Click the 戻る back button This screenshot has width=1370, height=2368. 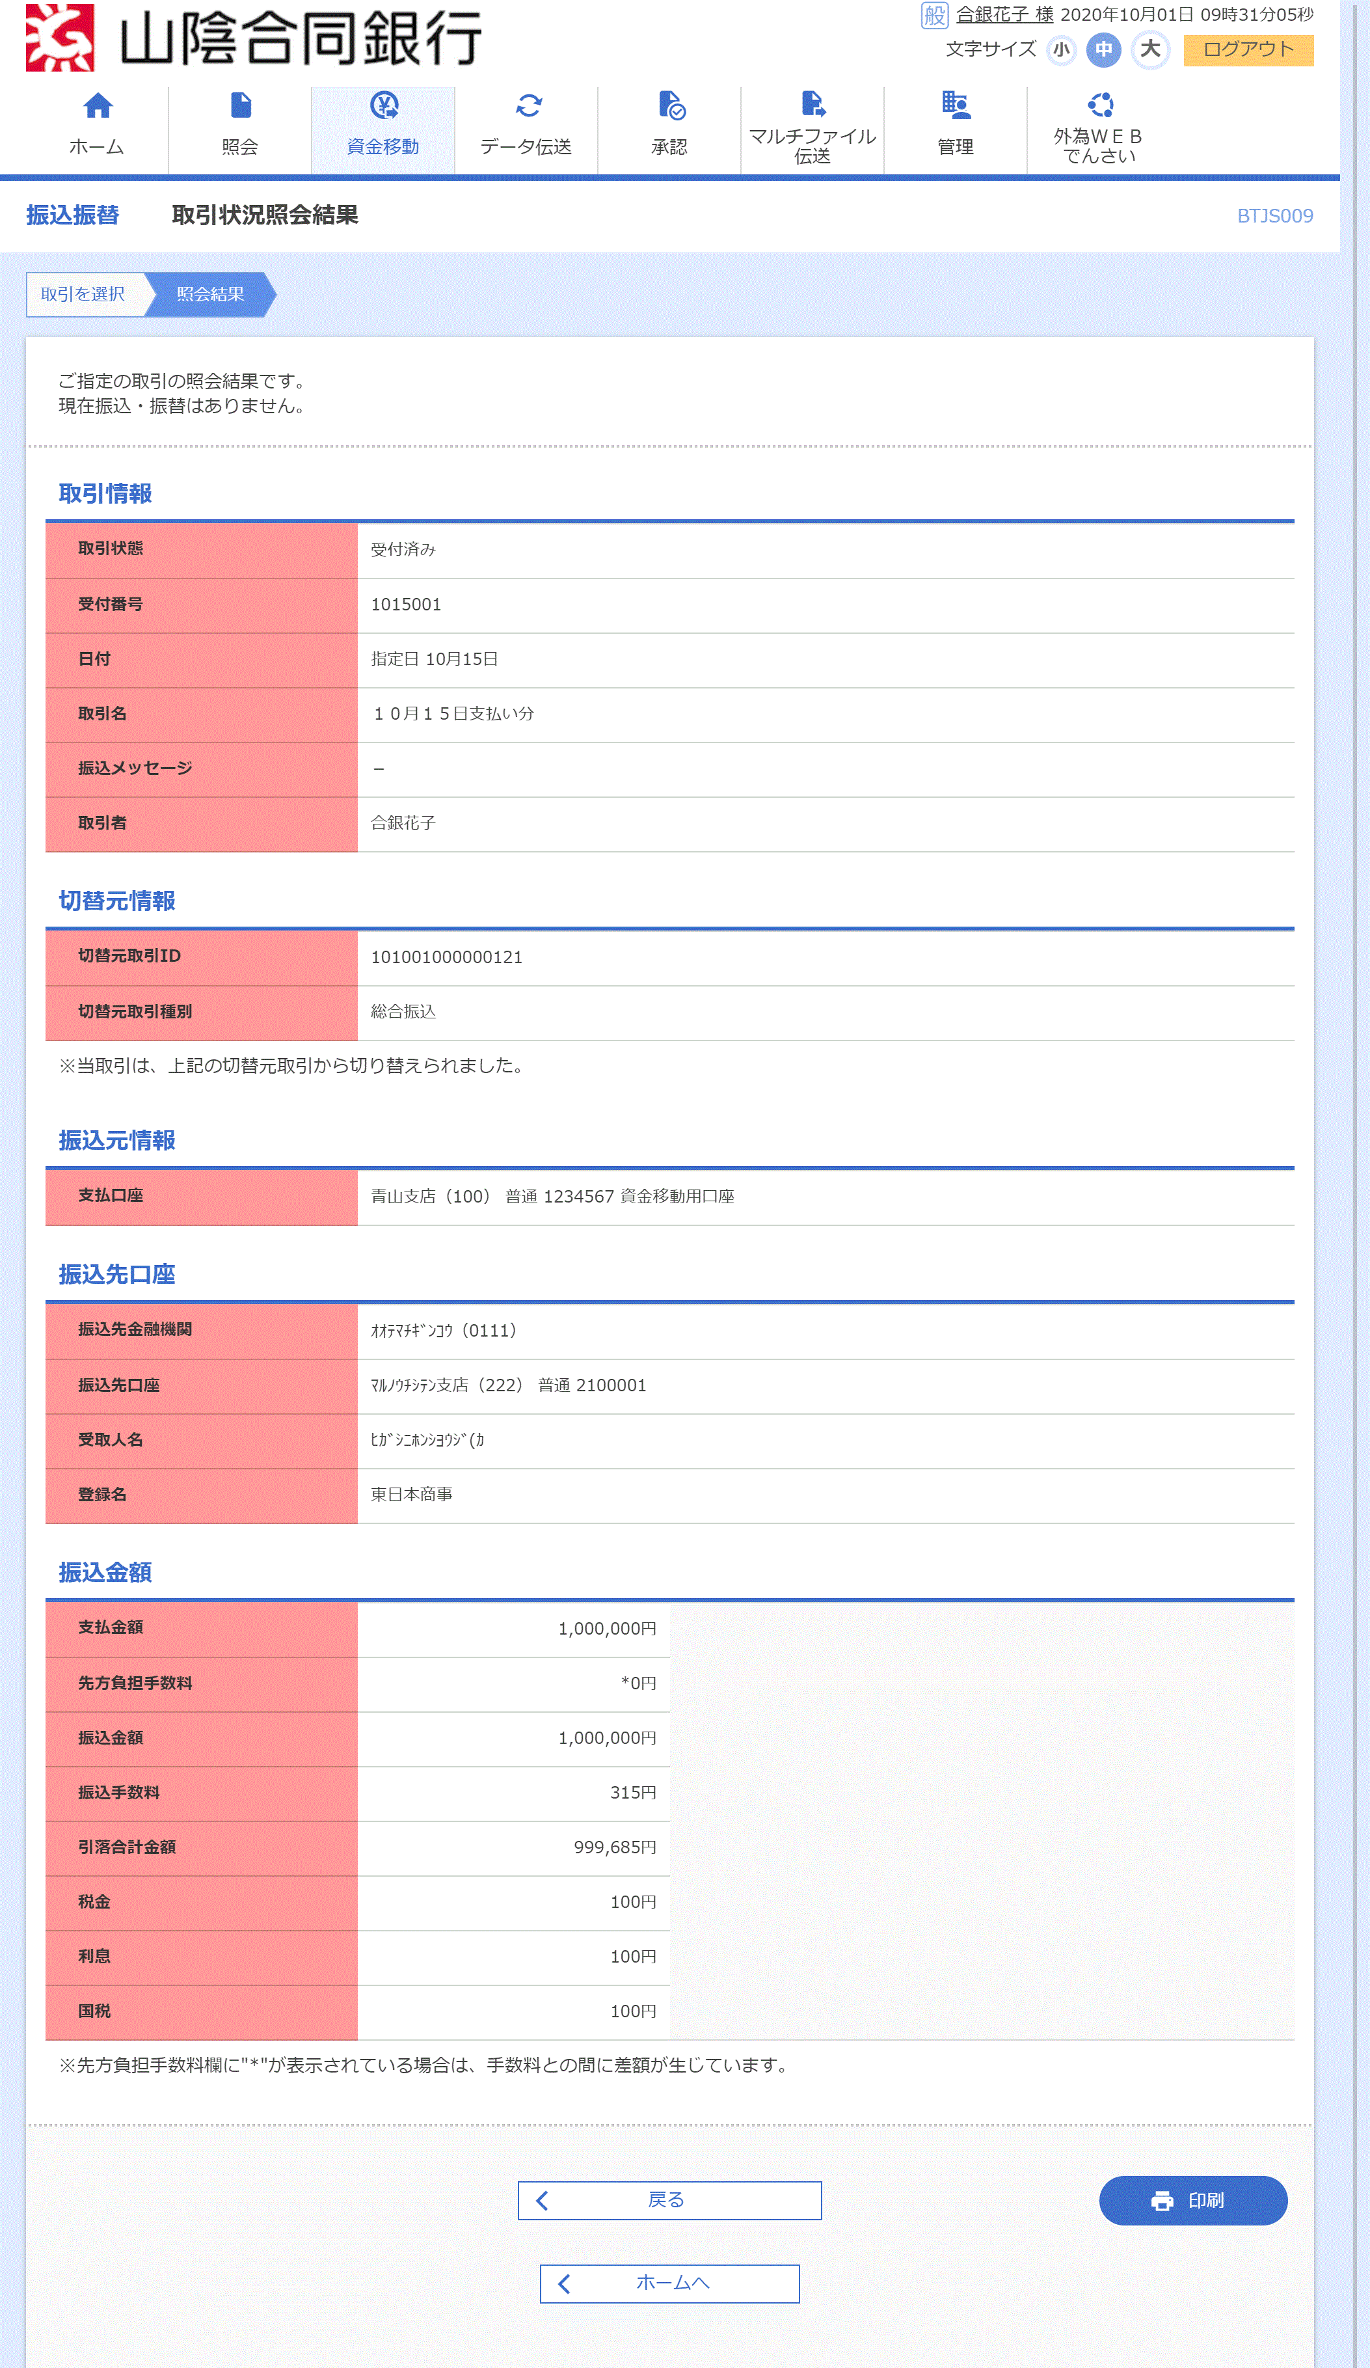[669, 2201]
